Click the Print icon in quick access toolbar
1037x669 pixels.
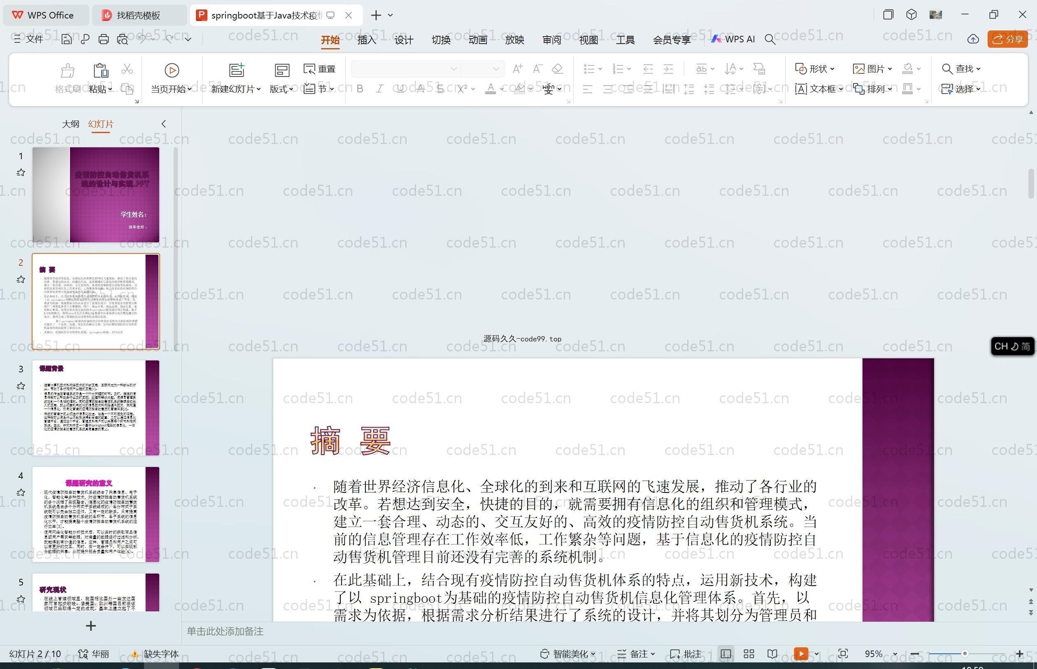click(x=103, y=39)
